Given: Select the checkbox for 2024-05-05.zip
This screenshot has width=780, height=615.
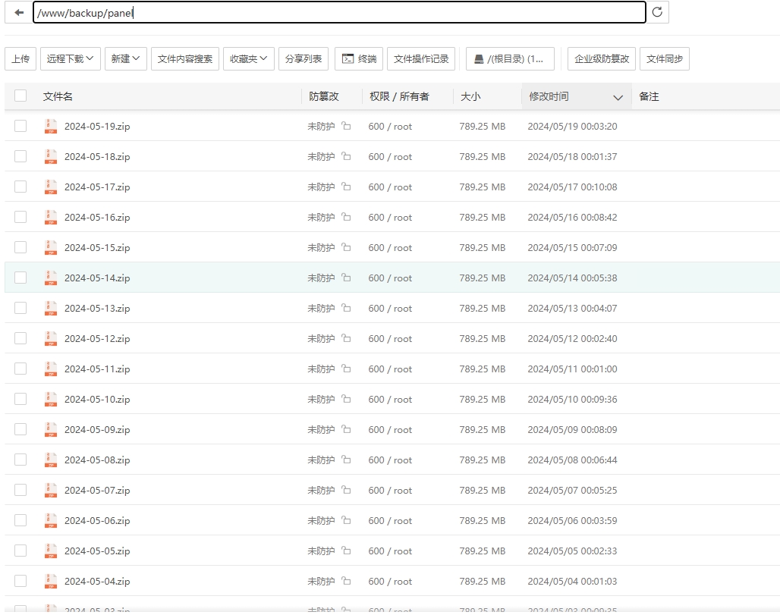Looking at the screenshot, I should [20, 551].
